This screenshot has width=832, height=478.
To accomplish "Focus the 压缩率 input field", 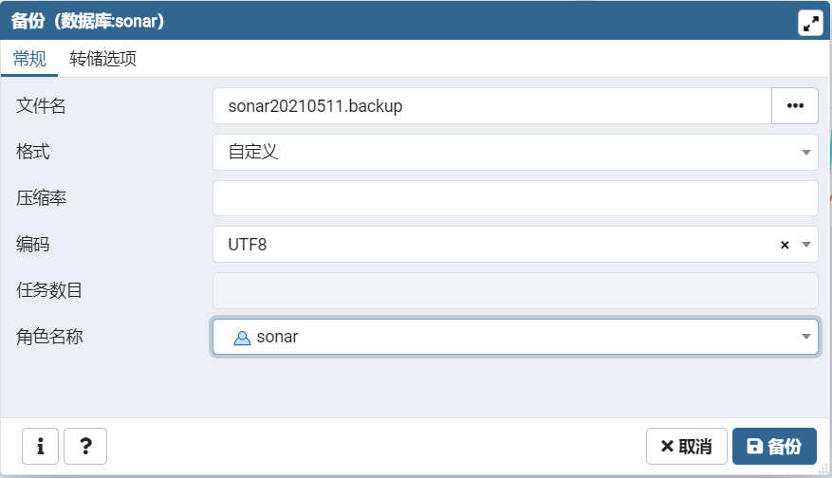I will point(515,198).
